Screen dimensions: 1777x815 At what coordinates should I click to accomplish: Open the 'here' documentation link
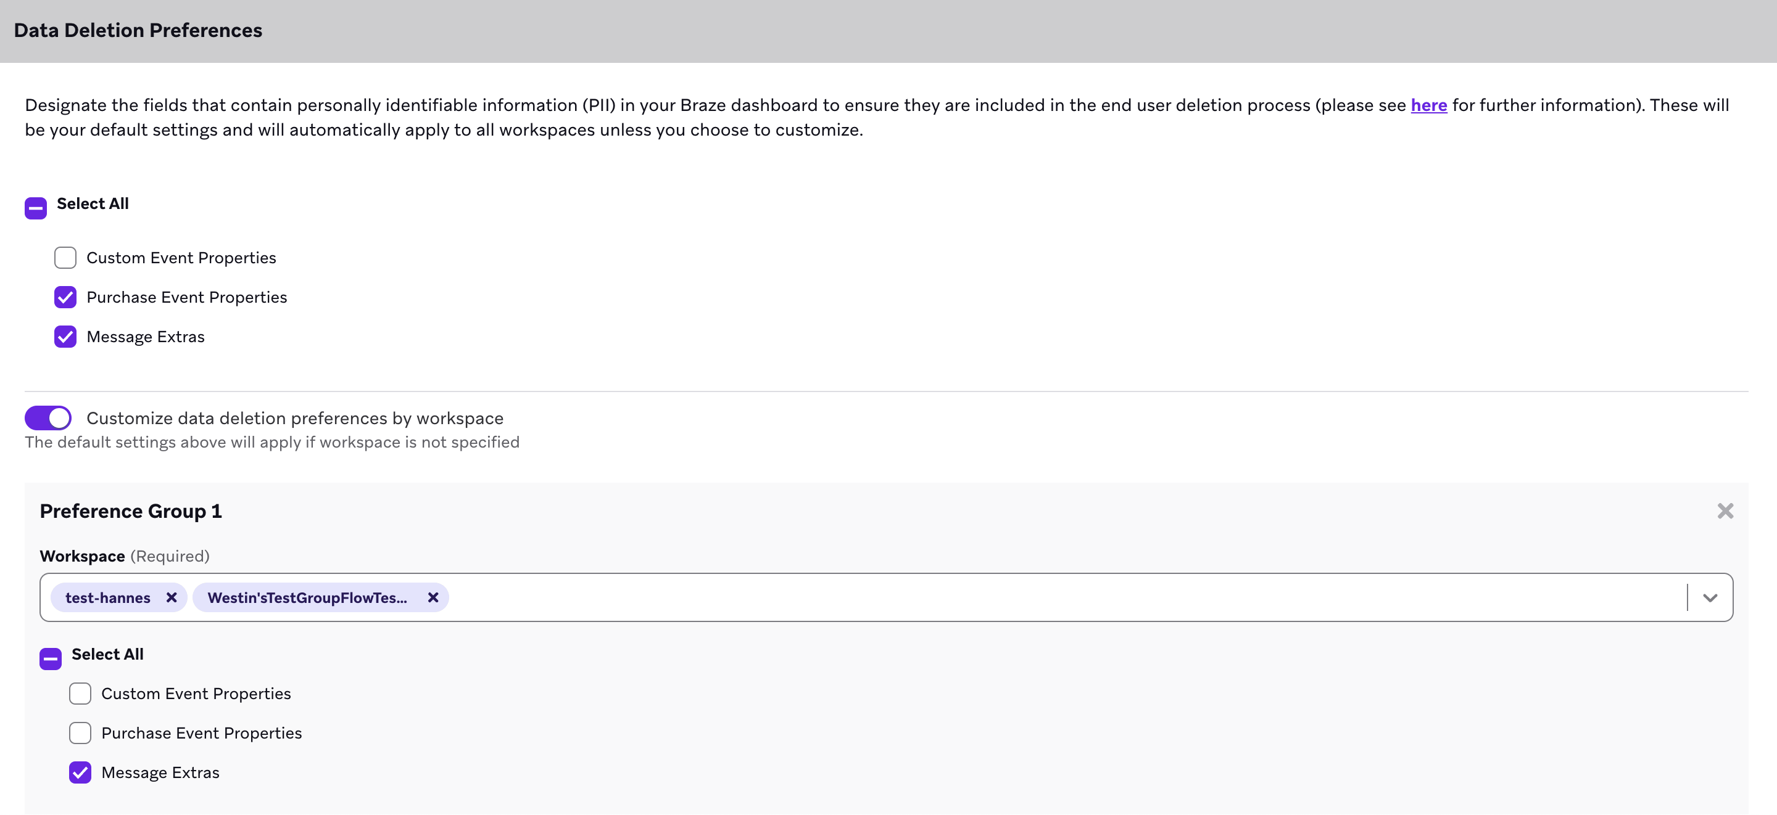click(x=1428, y=105)
